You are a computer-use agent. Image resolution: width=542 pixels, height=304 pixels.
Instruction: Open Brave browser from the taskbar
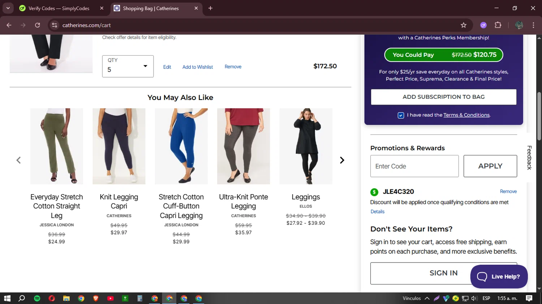tap(96, 298)
